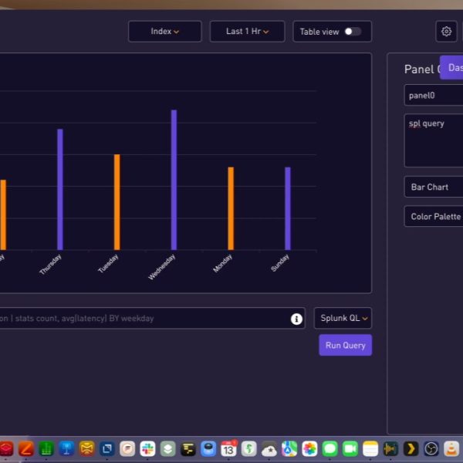Open the yellow chevron Plex icon in dock
The height and width of the screenshot is (463, 463).
click(411, 449)
